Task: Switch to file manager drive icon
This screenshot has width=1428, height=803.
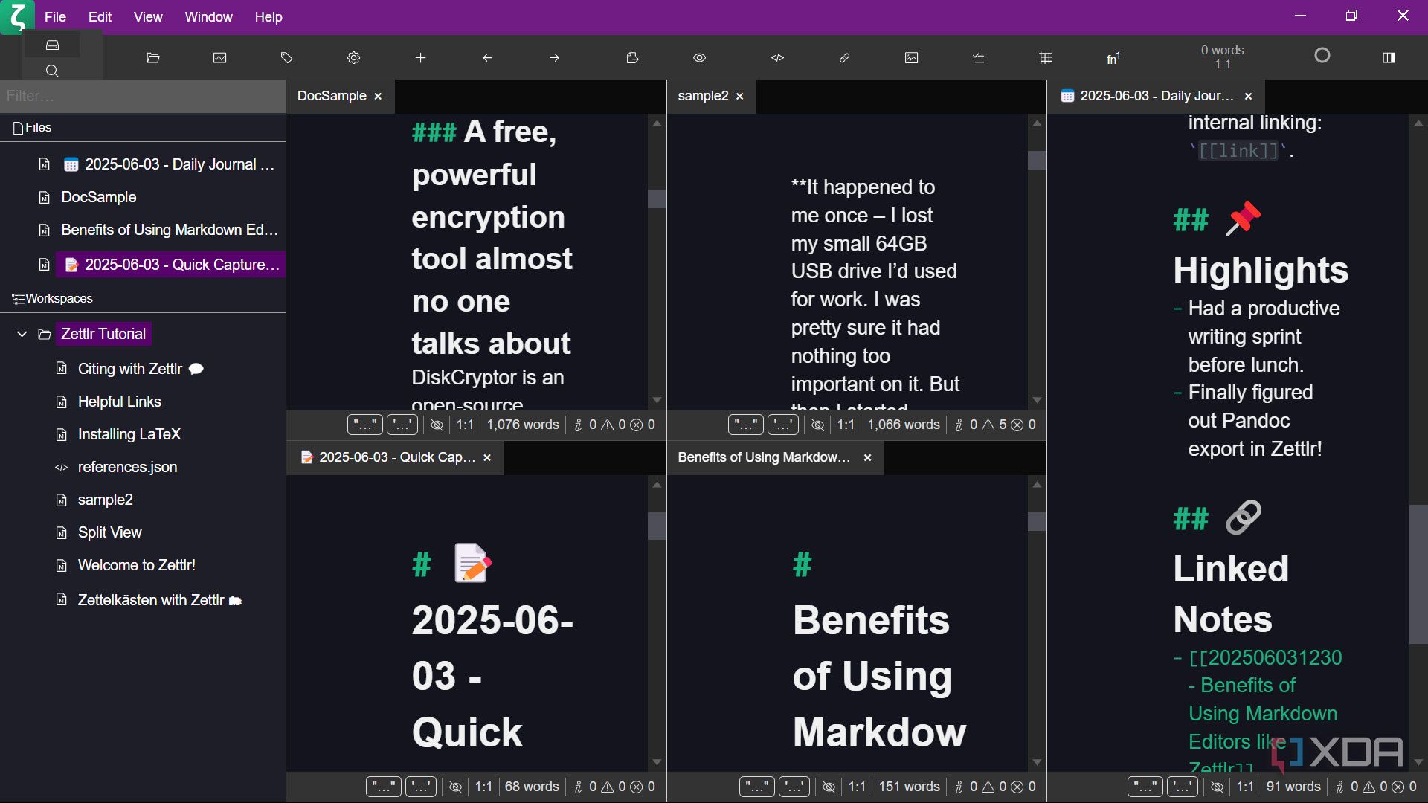Action: click(x=52, y=45)
